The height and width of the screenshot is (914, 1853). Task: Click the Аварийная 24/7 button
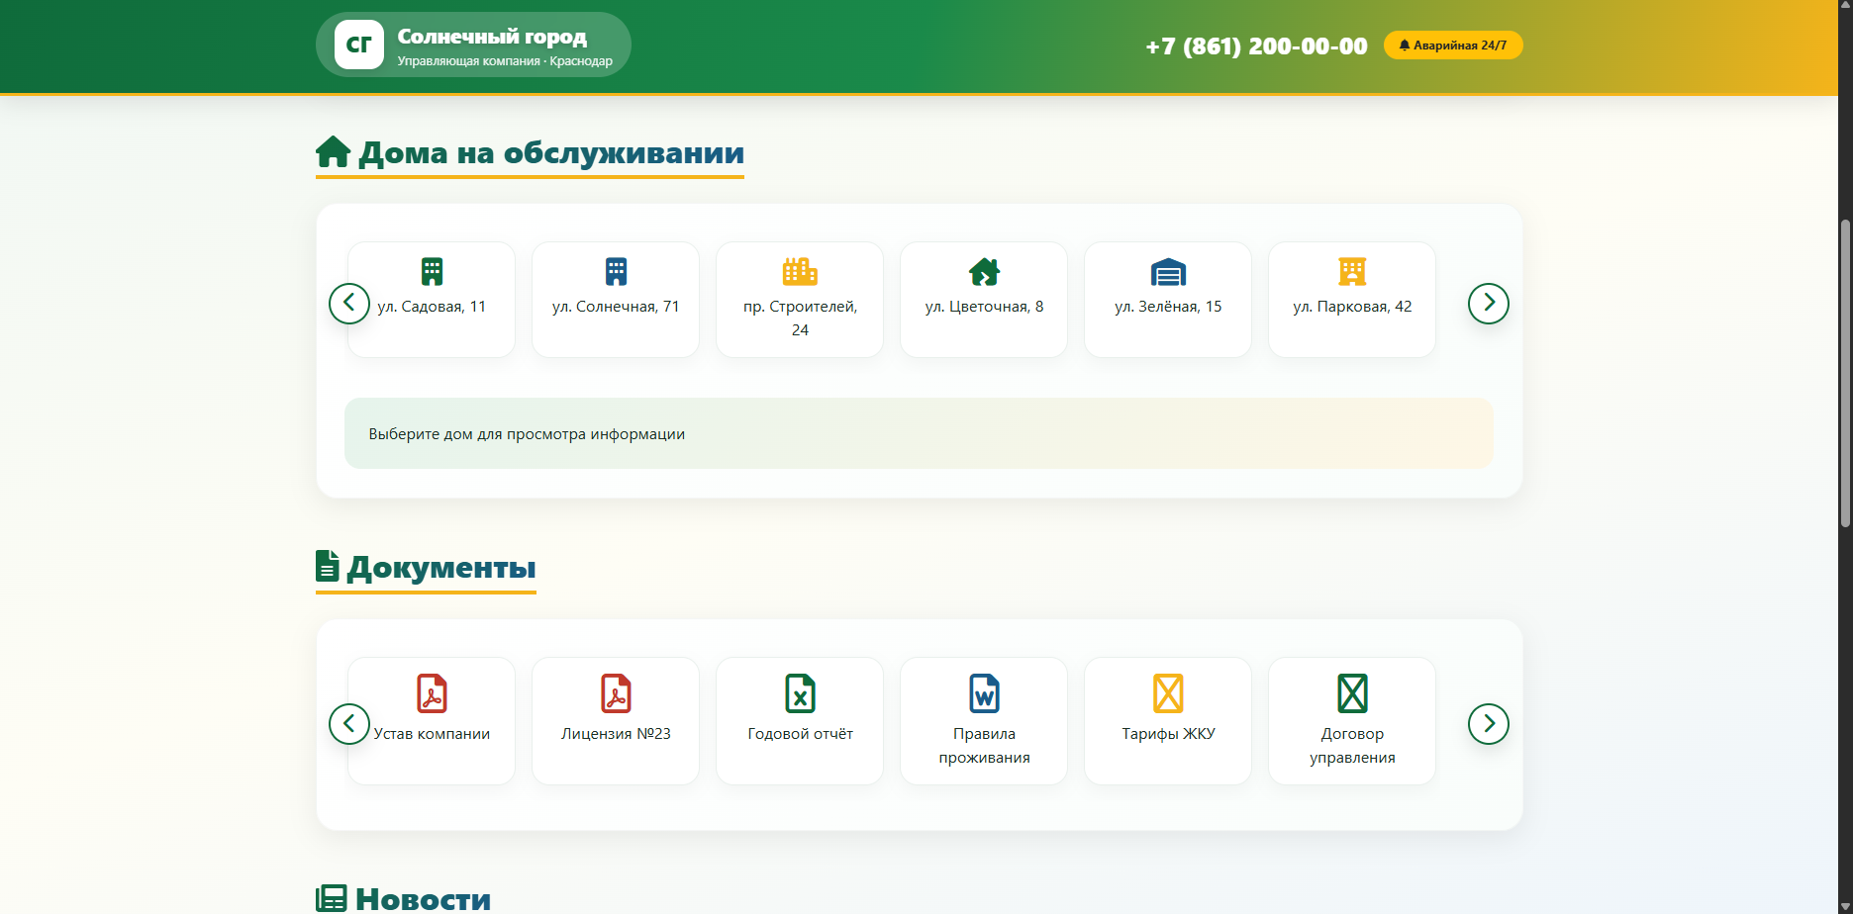coord(1453,46)
